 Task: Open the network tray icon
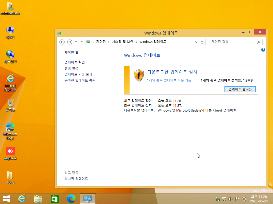[x=224, y=199]
